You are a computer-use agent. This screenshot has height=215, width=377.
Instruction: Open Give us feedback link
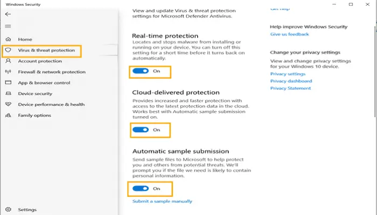click(x=289, y=34)
